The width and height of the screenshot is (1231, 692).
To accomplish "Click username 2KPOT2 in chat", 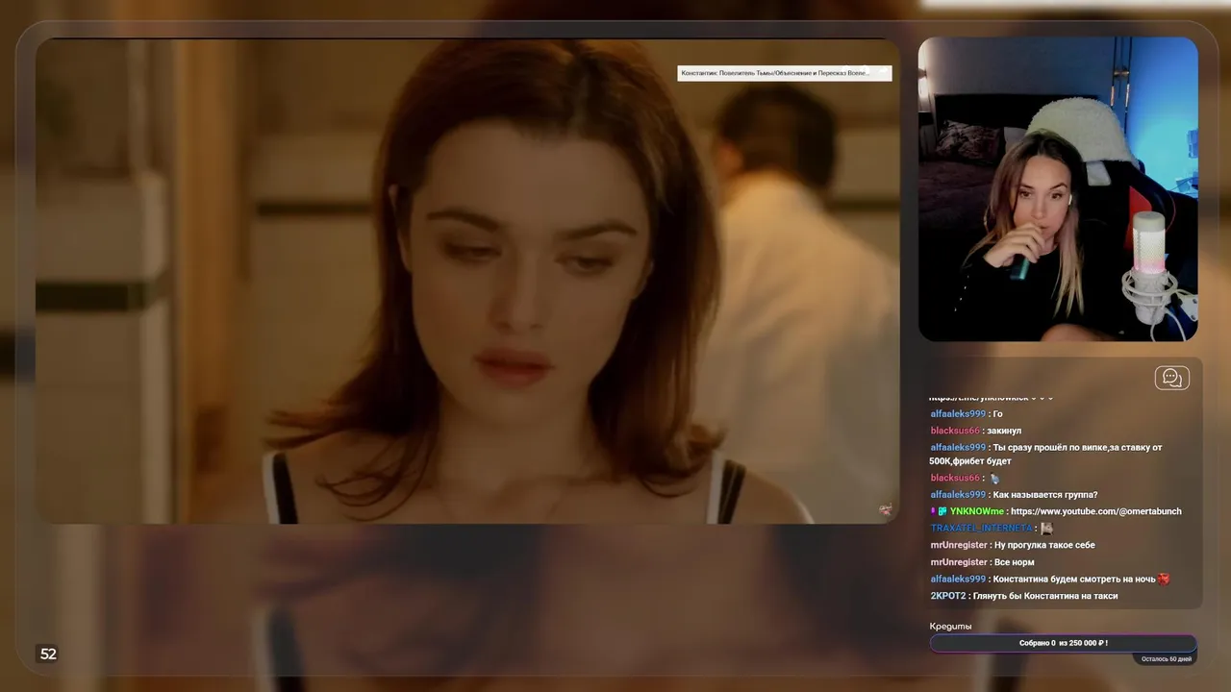I will tap(949, 596).
